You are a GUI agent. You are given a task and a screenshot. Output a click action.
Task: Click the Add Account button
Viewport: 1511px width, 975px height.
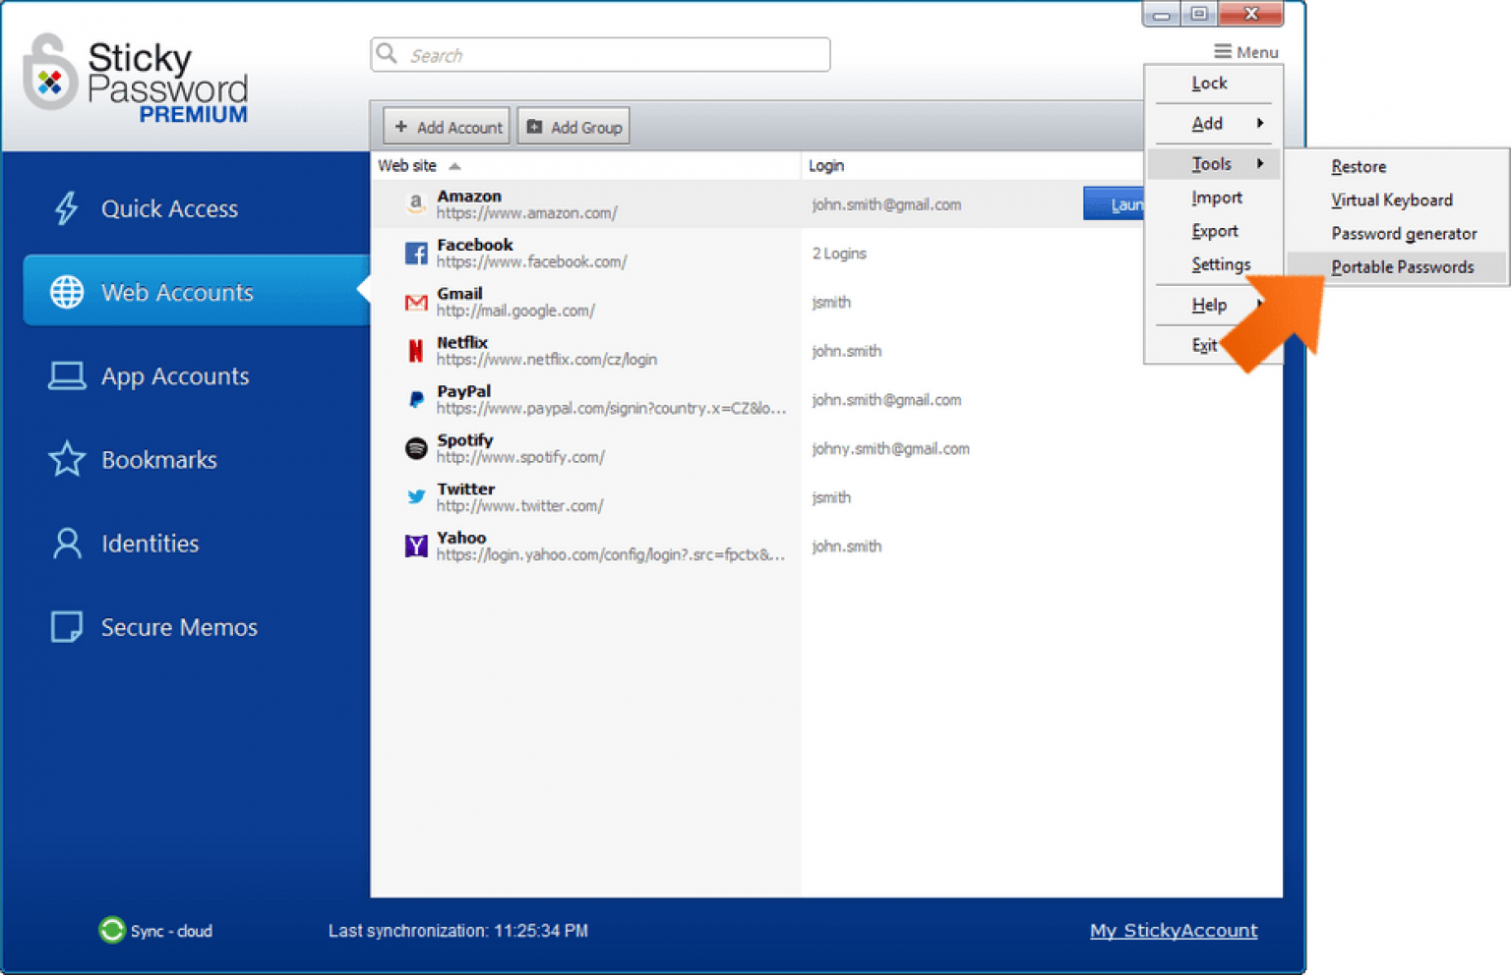pyautogui.click(x=445, y=126)
